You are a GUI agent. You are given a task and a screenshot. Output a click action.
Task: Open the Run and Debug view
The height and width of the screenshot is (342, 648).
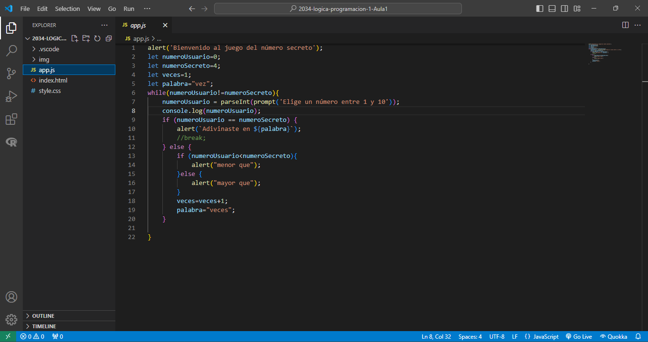(x=11, y=96)
